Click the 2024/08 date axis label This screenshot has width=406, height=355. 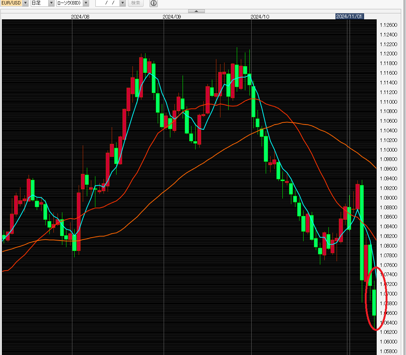click(80, 17)
